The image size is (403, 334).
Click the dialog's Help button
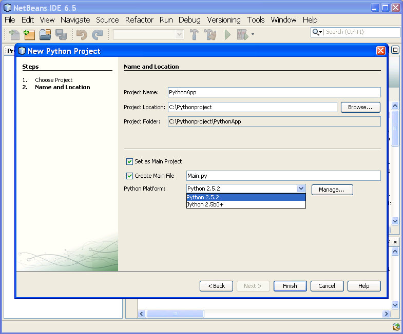(x=364, y=286)
